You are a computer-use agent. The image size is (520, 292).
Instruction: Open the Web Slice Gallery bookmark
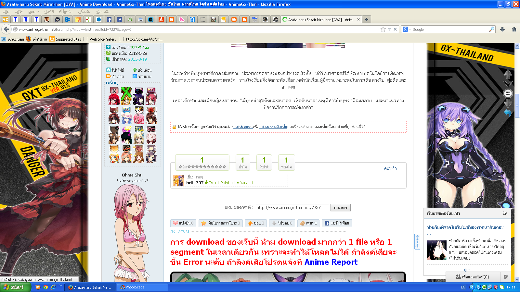pos(100,39)
